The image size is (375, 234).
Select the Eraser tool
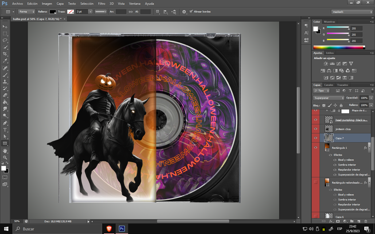(5, 95)
